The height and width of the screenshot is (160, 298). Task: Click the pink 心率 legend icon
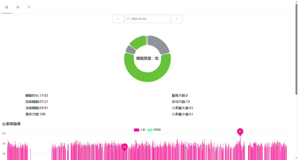pos(137,129)
